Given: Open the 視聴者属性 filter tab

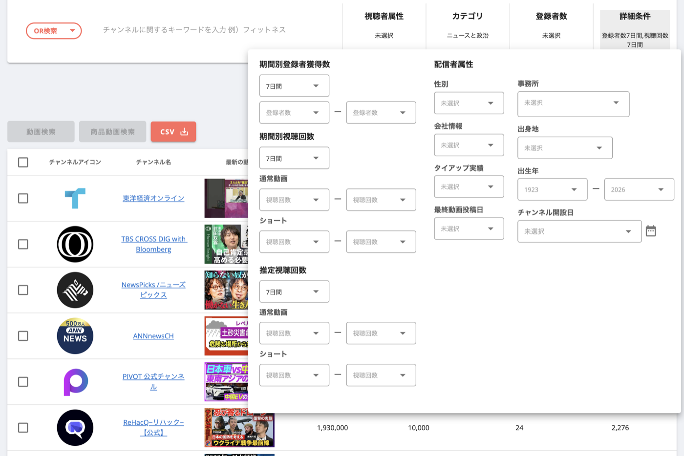Looking at the screenshot, I should (384, 25).
